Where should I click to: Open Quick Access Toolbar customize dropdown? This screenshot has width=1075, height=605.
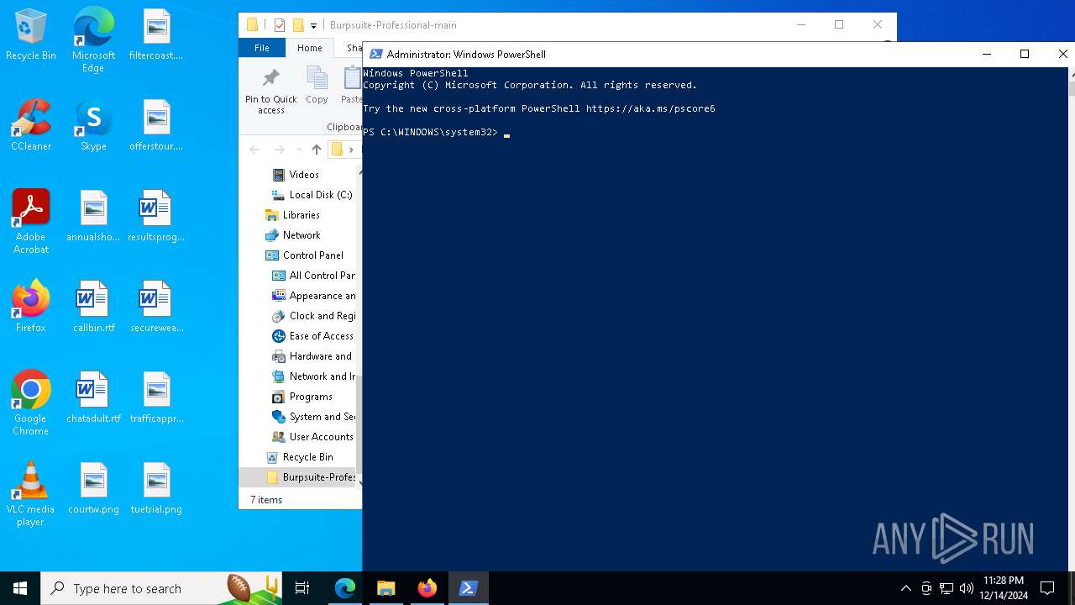coord(313,25)
